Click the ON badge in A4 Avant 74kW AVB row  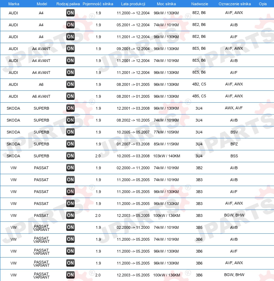[70, 61]
